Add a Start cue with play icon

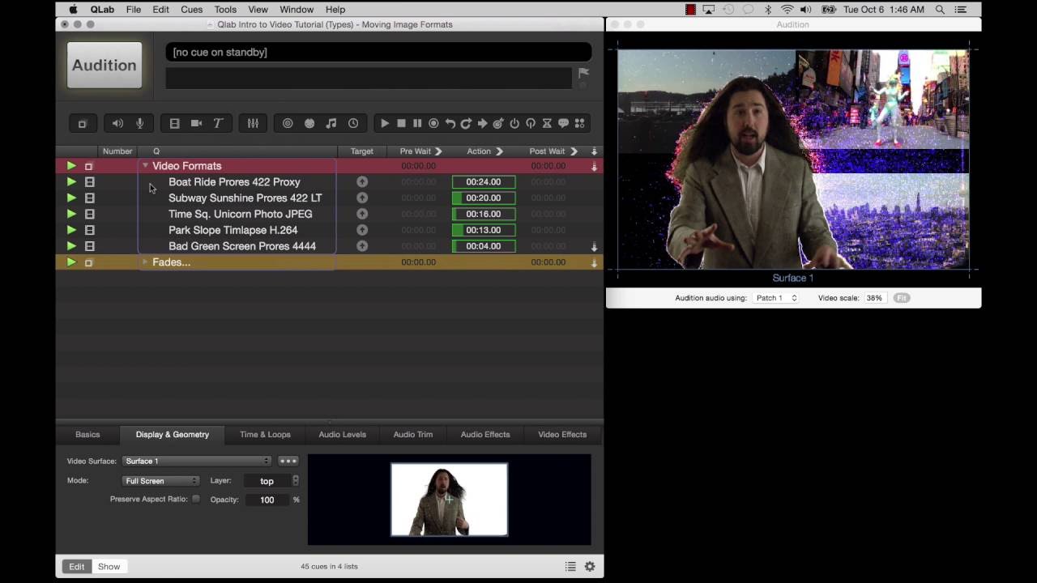coord(385,124)
